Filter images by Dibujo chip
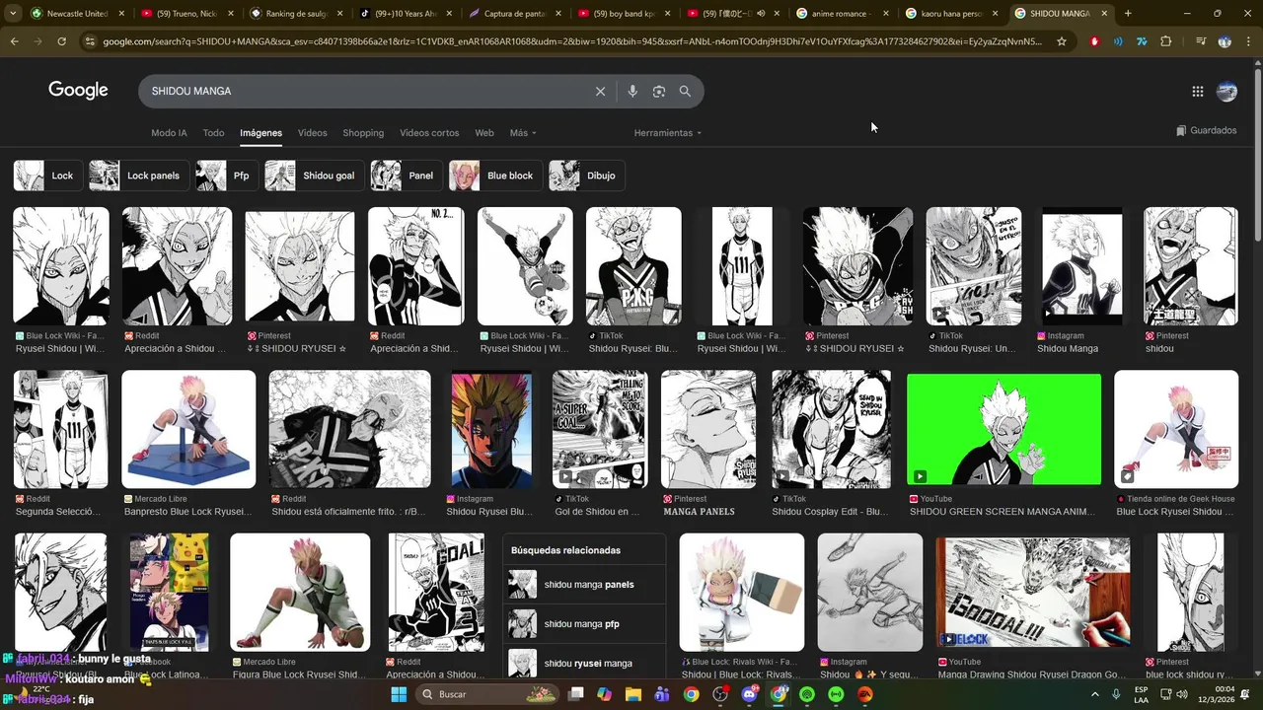Image resolution: width=1263 pixels, height=710 pixels. point(586,176)
